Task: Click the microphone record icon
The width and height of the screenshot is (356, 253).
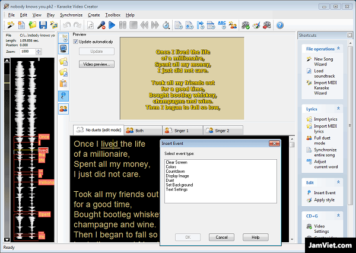Action: pyautogui.click(x=101, y=25)
